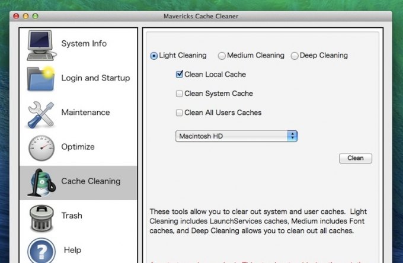Open the Trash section label
Screen dimensions: 403x263
click(72, 216)
